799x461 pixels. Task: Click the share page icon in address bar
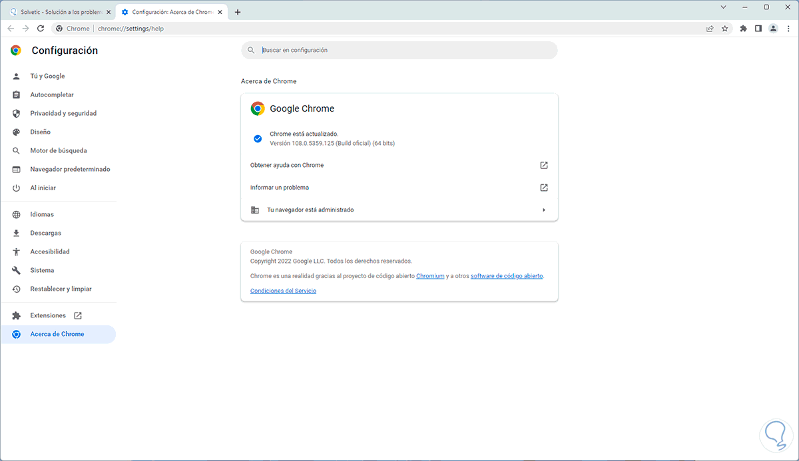click(x=710, y=29)
